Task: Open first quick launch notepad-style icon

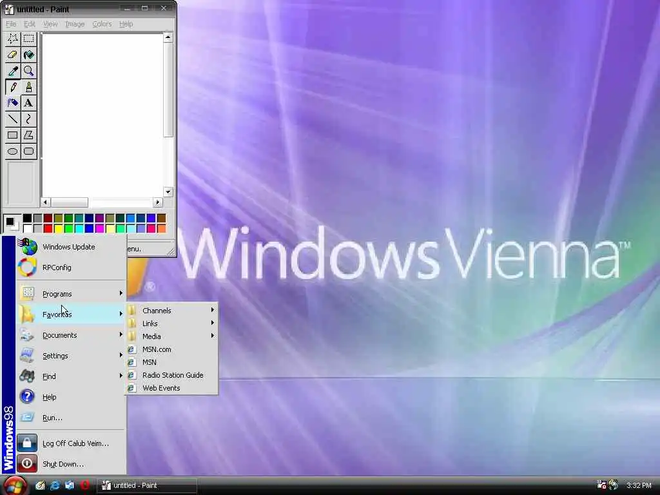Action: tap(40, 485)
